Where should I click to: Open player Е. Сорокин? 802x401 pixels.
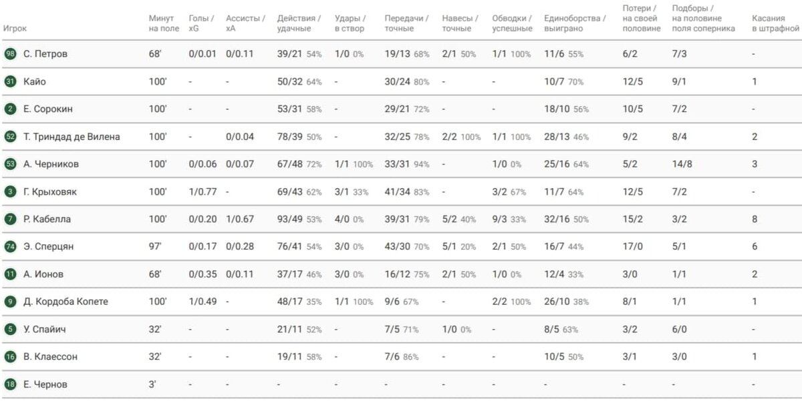47,109
